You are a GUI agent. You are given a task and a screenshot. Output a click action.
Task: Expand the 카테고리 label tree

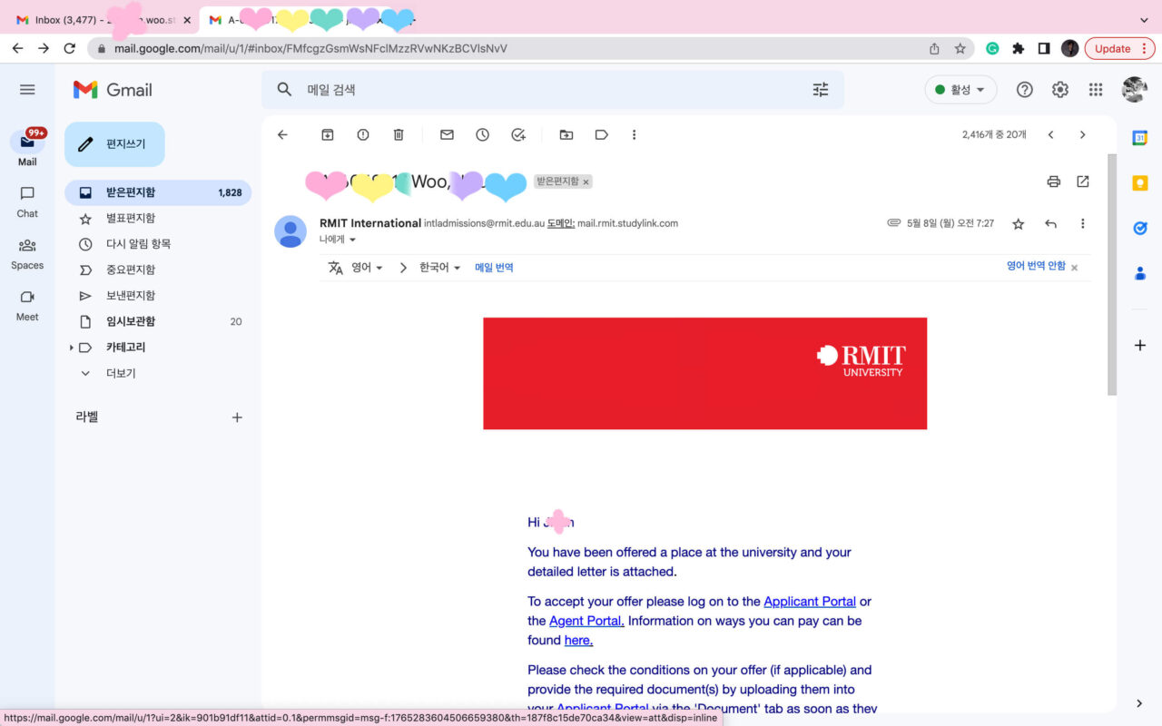[72, 348]
